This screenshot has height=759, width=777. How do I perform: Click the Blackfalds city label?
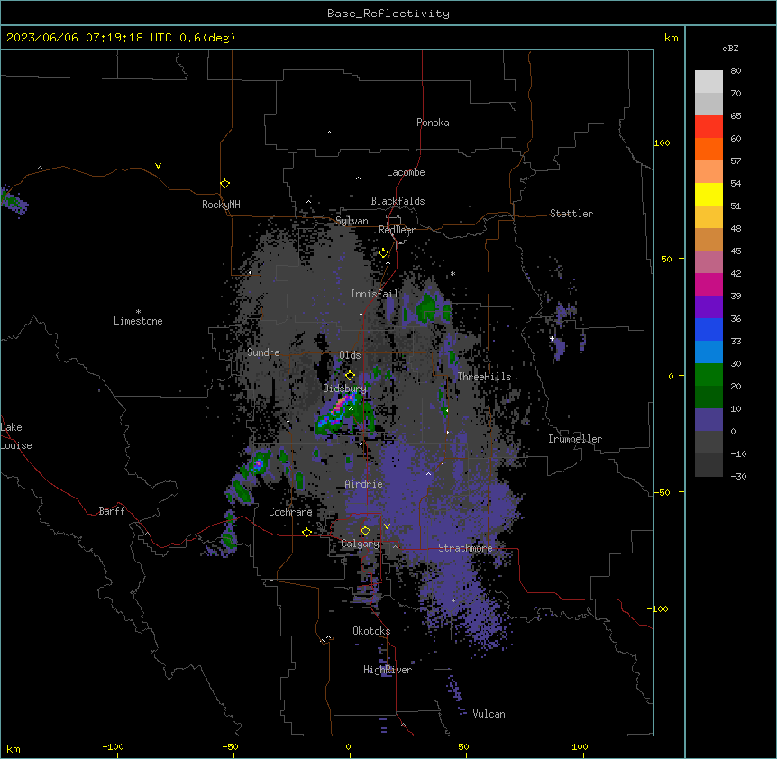[398, 201]
